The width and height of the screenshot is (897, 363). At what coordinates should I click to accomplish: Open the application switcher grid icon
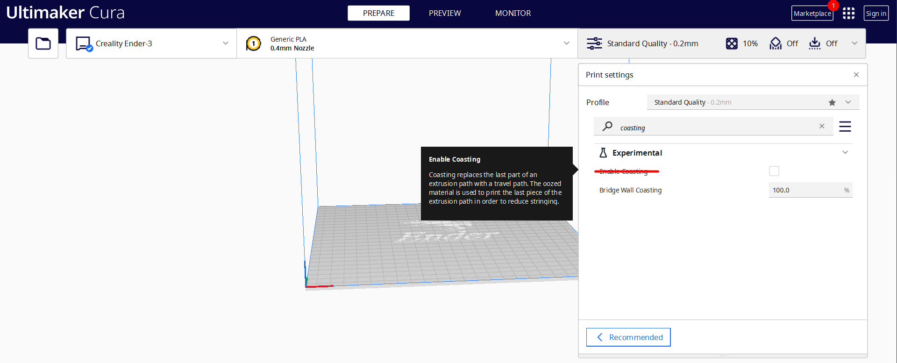[x=848, y=13]
